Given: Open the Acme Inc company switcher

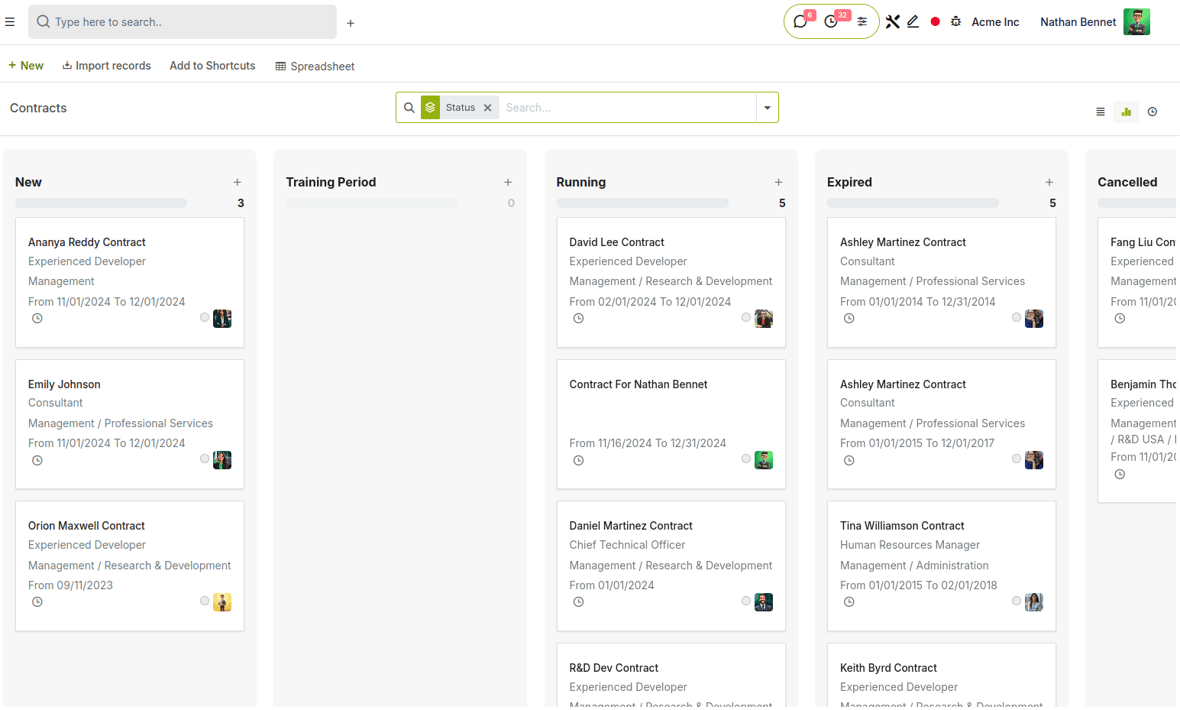Looking at the screenshot, I should coord(995,22).
